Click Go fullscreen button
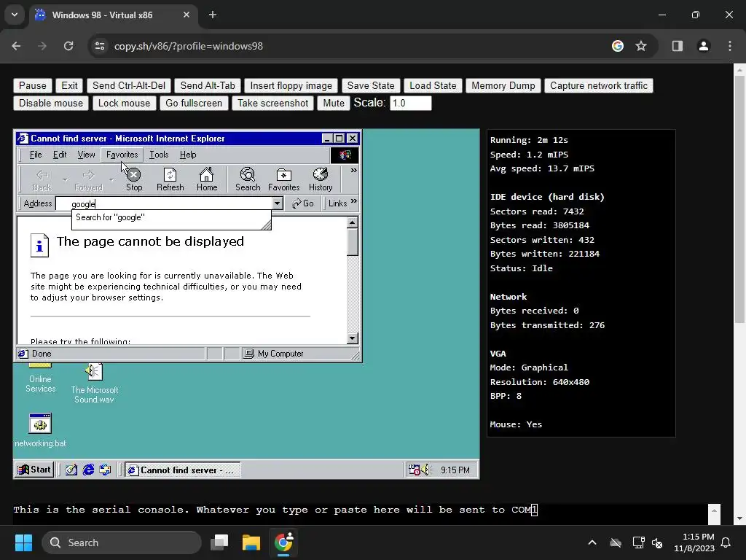This screenshot has height=560, width=746. [194, 104]
